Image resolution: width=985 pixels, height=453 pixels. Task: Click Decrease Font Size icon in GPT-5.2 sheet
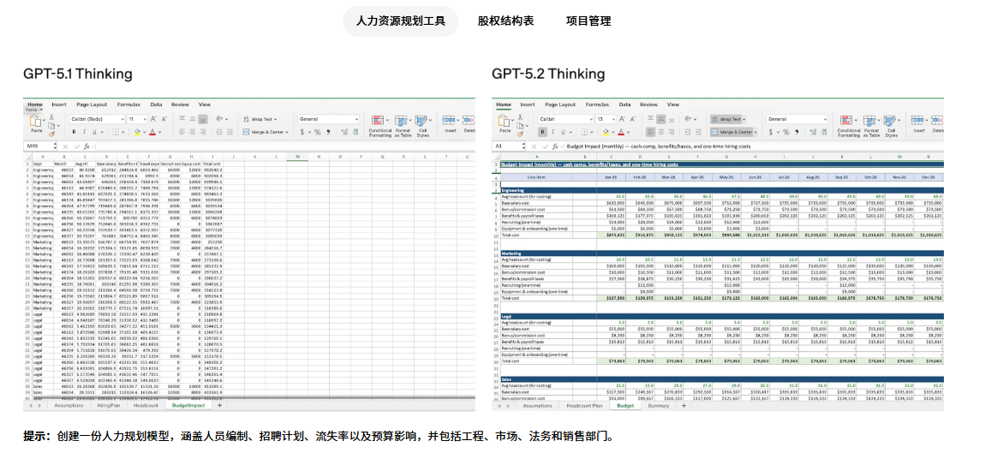click(633, 119)
